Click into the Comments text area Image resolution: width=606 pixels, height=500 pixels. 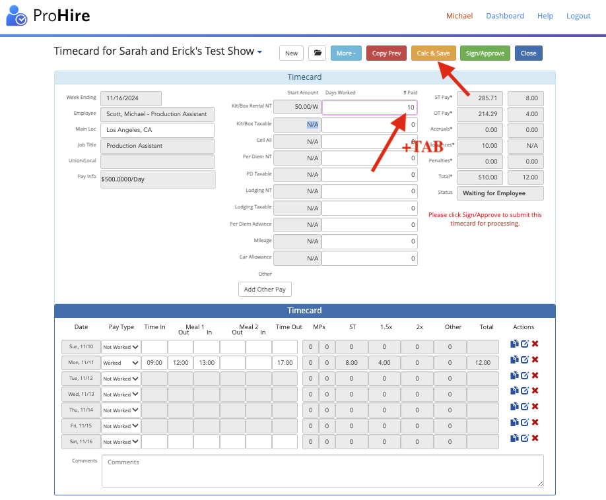(322, 471)
